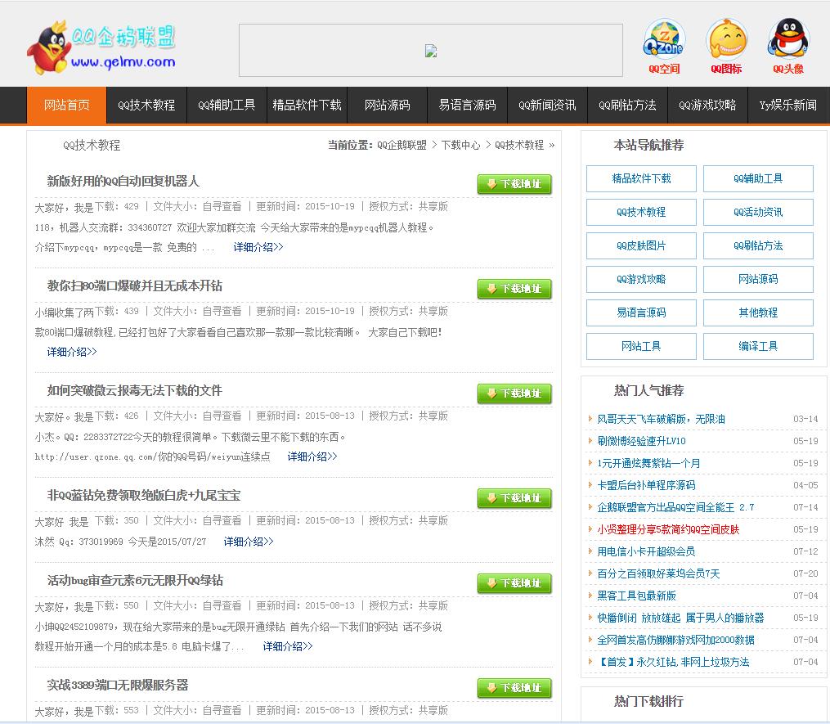Go to 网站首页 in navigation bar
Viewport: 830px width, 724px height.
pyautogui.click(x=67, y=105)
